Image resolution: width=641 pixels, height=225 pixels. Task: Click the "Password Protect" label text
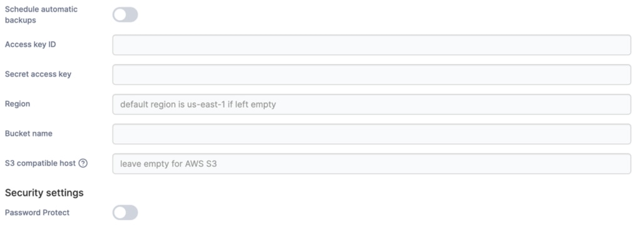[x=37, y=212]
